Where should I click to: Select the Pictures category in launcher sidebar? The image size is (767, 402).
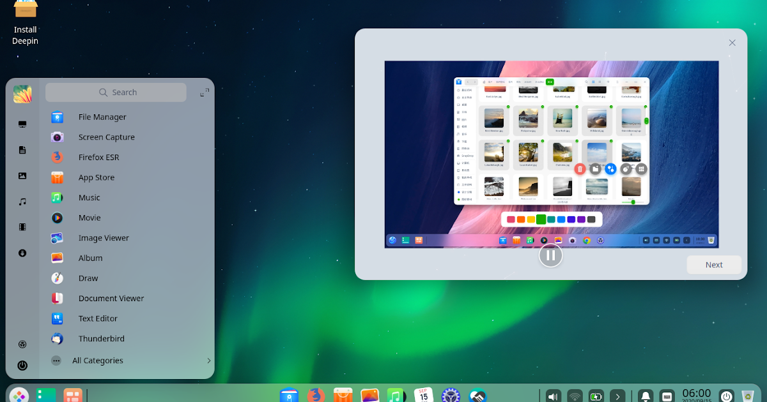(x=22, y=175)
